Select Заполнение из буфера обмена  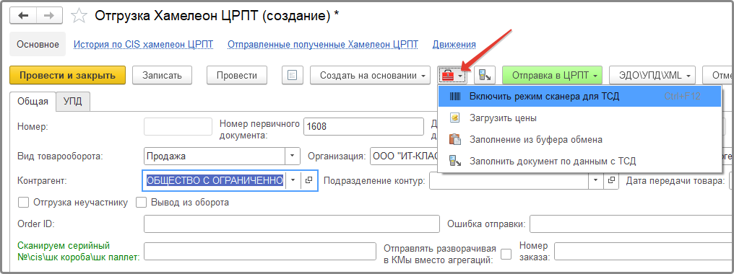coord(579,139)
